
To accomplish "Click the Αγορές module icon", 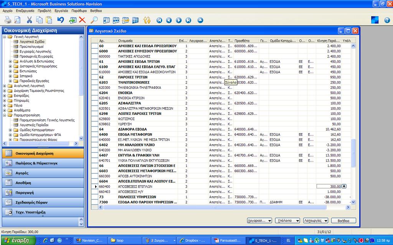I will tap(8, 173).
